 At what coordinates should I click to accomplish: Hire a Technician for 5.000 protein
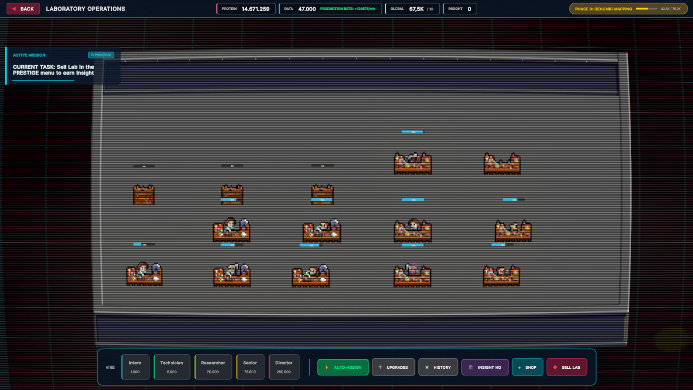point(172,367)
